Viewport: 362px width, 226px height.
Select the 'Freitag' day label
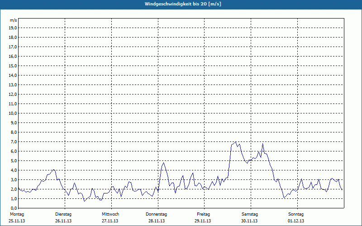203,214
